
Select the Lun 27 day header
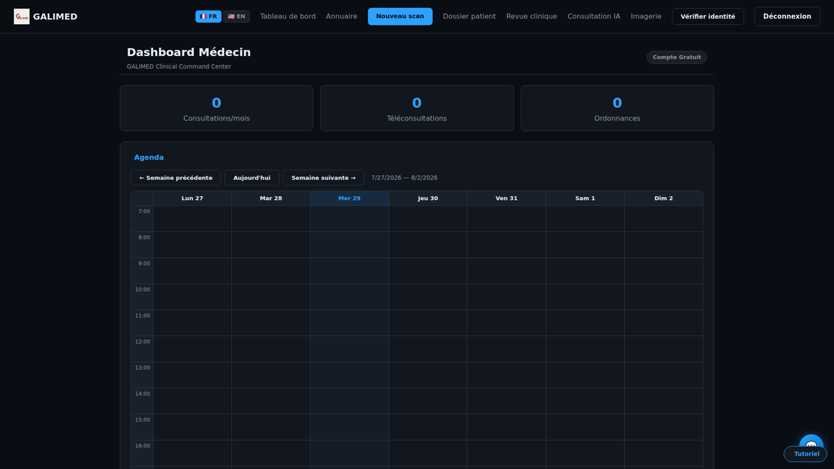192,198
